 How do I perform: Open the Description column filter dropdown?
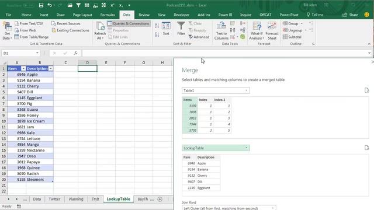[51, 69]
